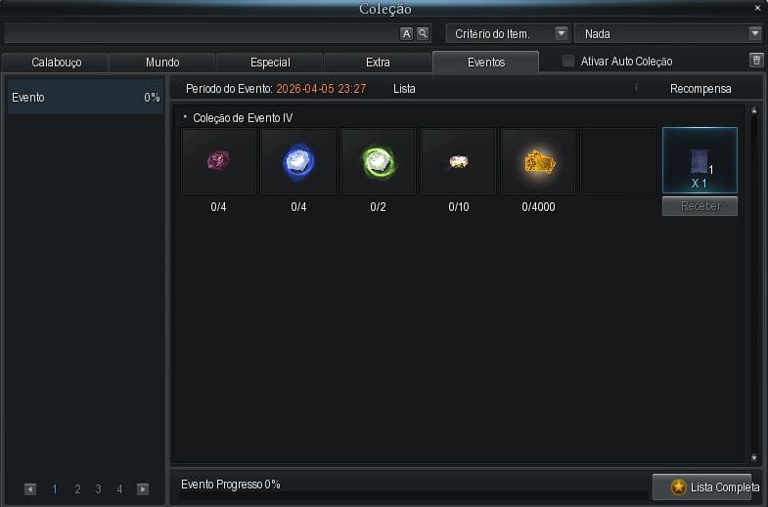Open the Especial tab
Screen dimensions: 768x507
[x=270, y=63]
